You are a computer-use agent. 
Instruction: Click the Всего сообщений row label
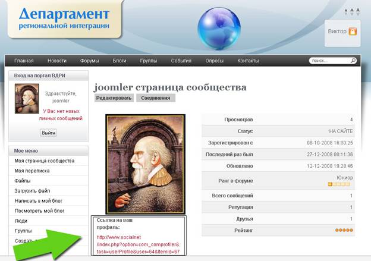[232, 196]
